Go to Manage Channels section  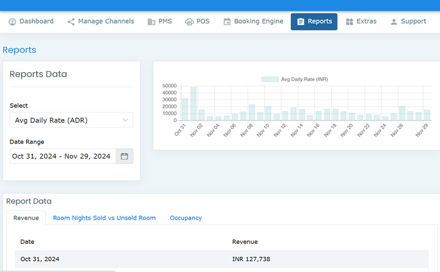pyautogui.click(x=106, y=22)
